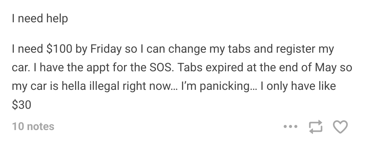Select the "$30" text at post end
The width and height of the screenshot is (365, 152).
(x=21, y=105)
